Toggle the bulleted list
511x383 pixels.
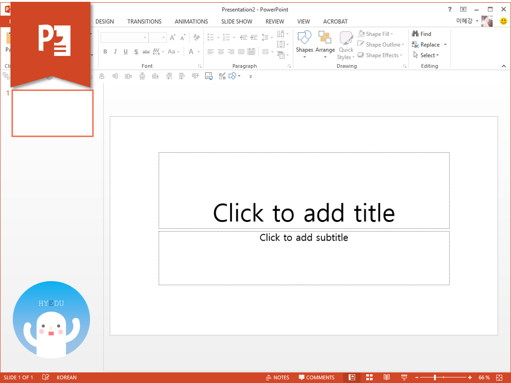(x=211, y=37)
